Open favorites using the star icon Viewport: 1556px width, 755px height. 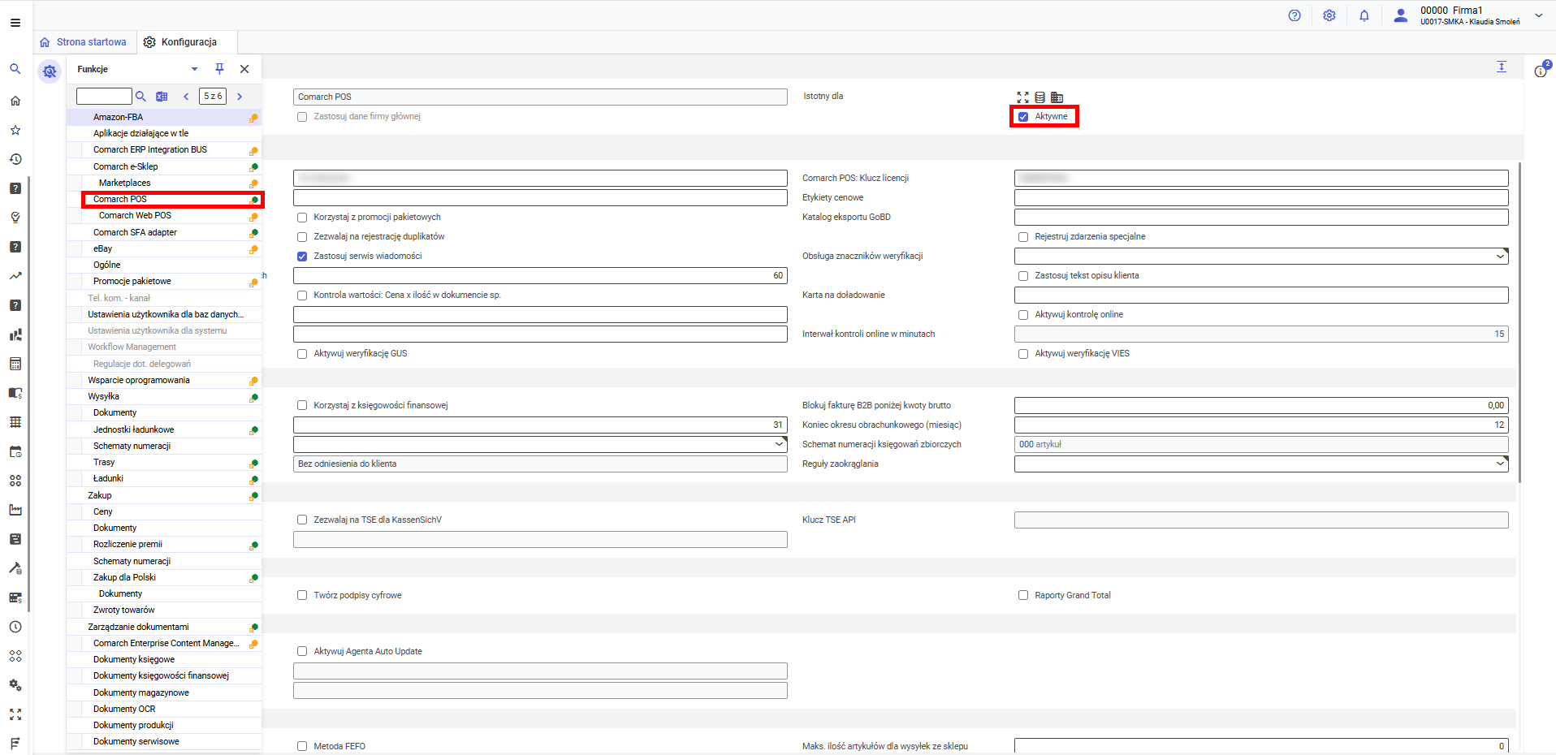coord(15,130)
